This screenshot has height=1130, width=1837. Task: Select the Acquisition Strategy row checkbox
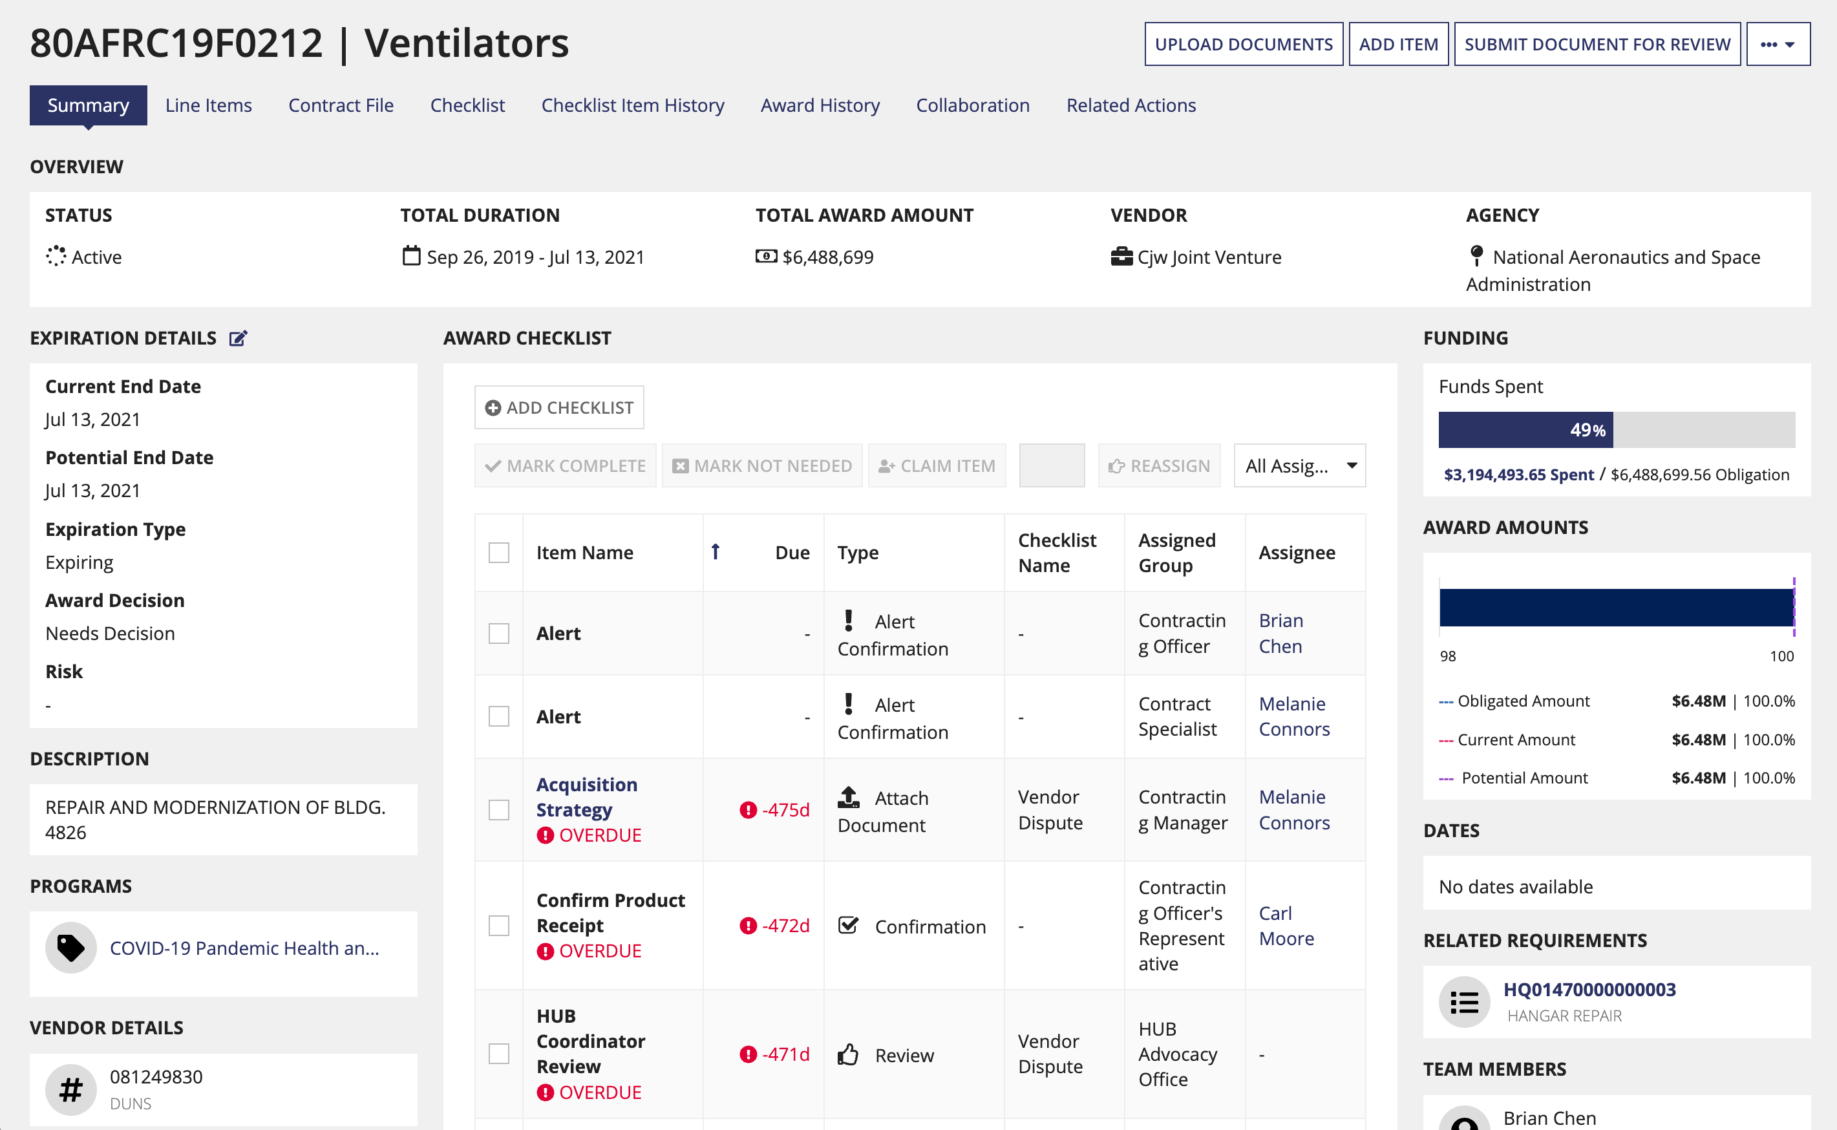tap(499, 810)
